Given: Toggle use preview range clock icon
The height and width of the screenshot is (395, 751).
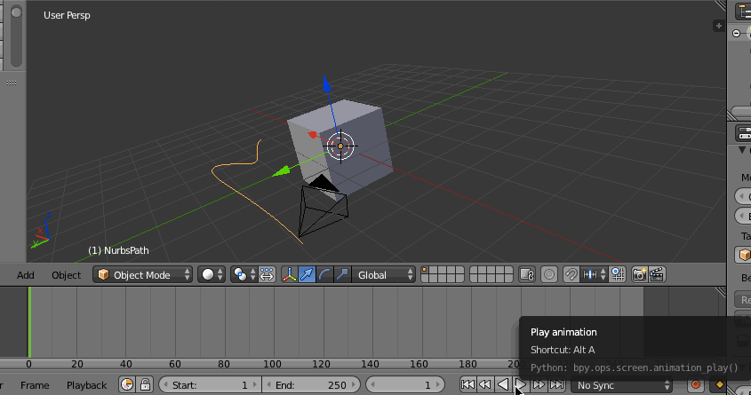Looking at the screenshot, I should [x=127, y=385].
